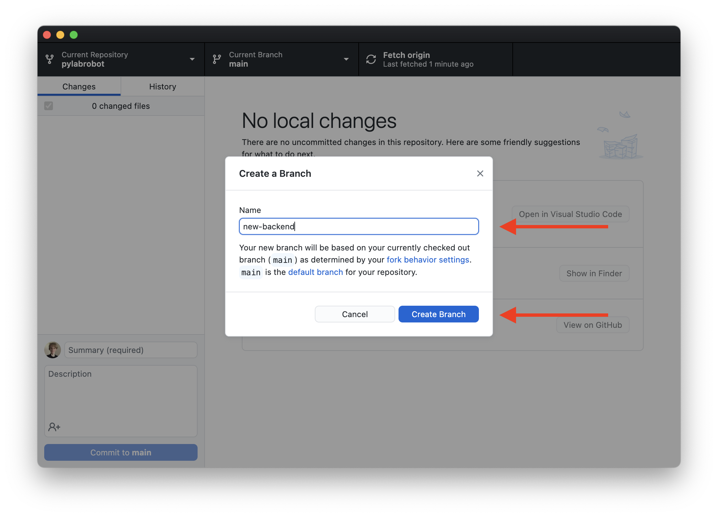Click the user avatar thumbnail
The height and width of the screenshot is (517, 718).
(x=53, y=350)
